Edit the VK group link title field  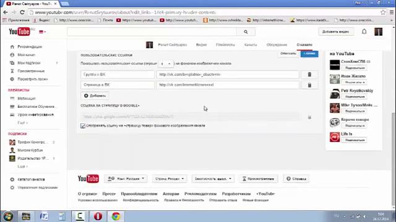pyautogui.click(x=118, y=75)
